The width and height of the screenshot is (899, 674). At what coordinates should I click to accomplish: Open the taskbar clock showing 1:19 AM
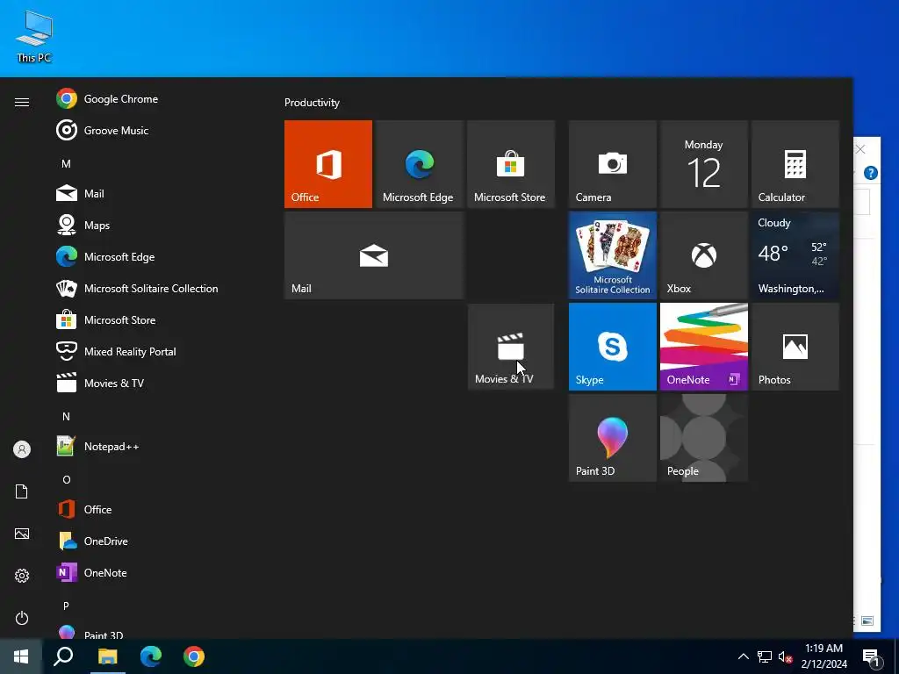click(823, 656)
